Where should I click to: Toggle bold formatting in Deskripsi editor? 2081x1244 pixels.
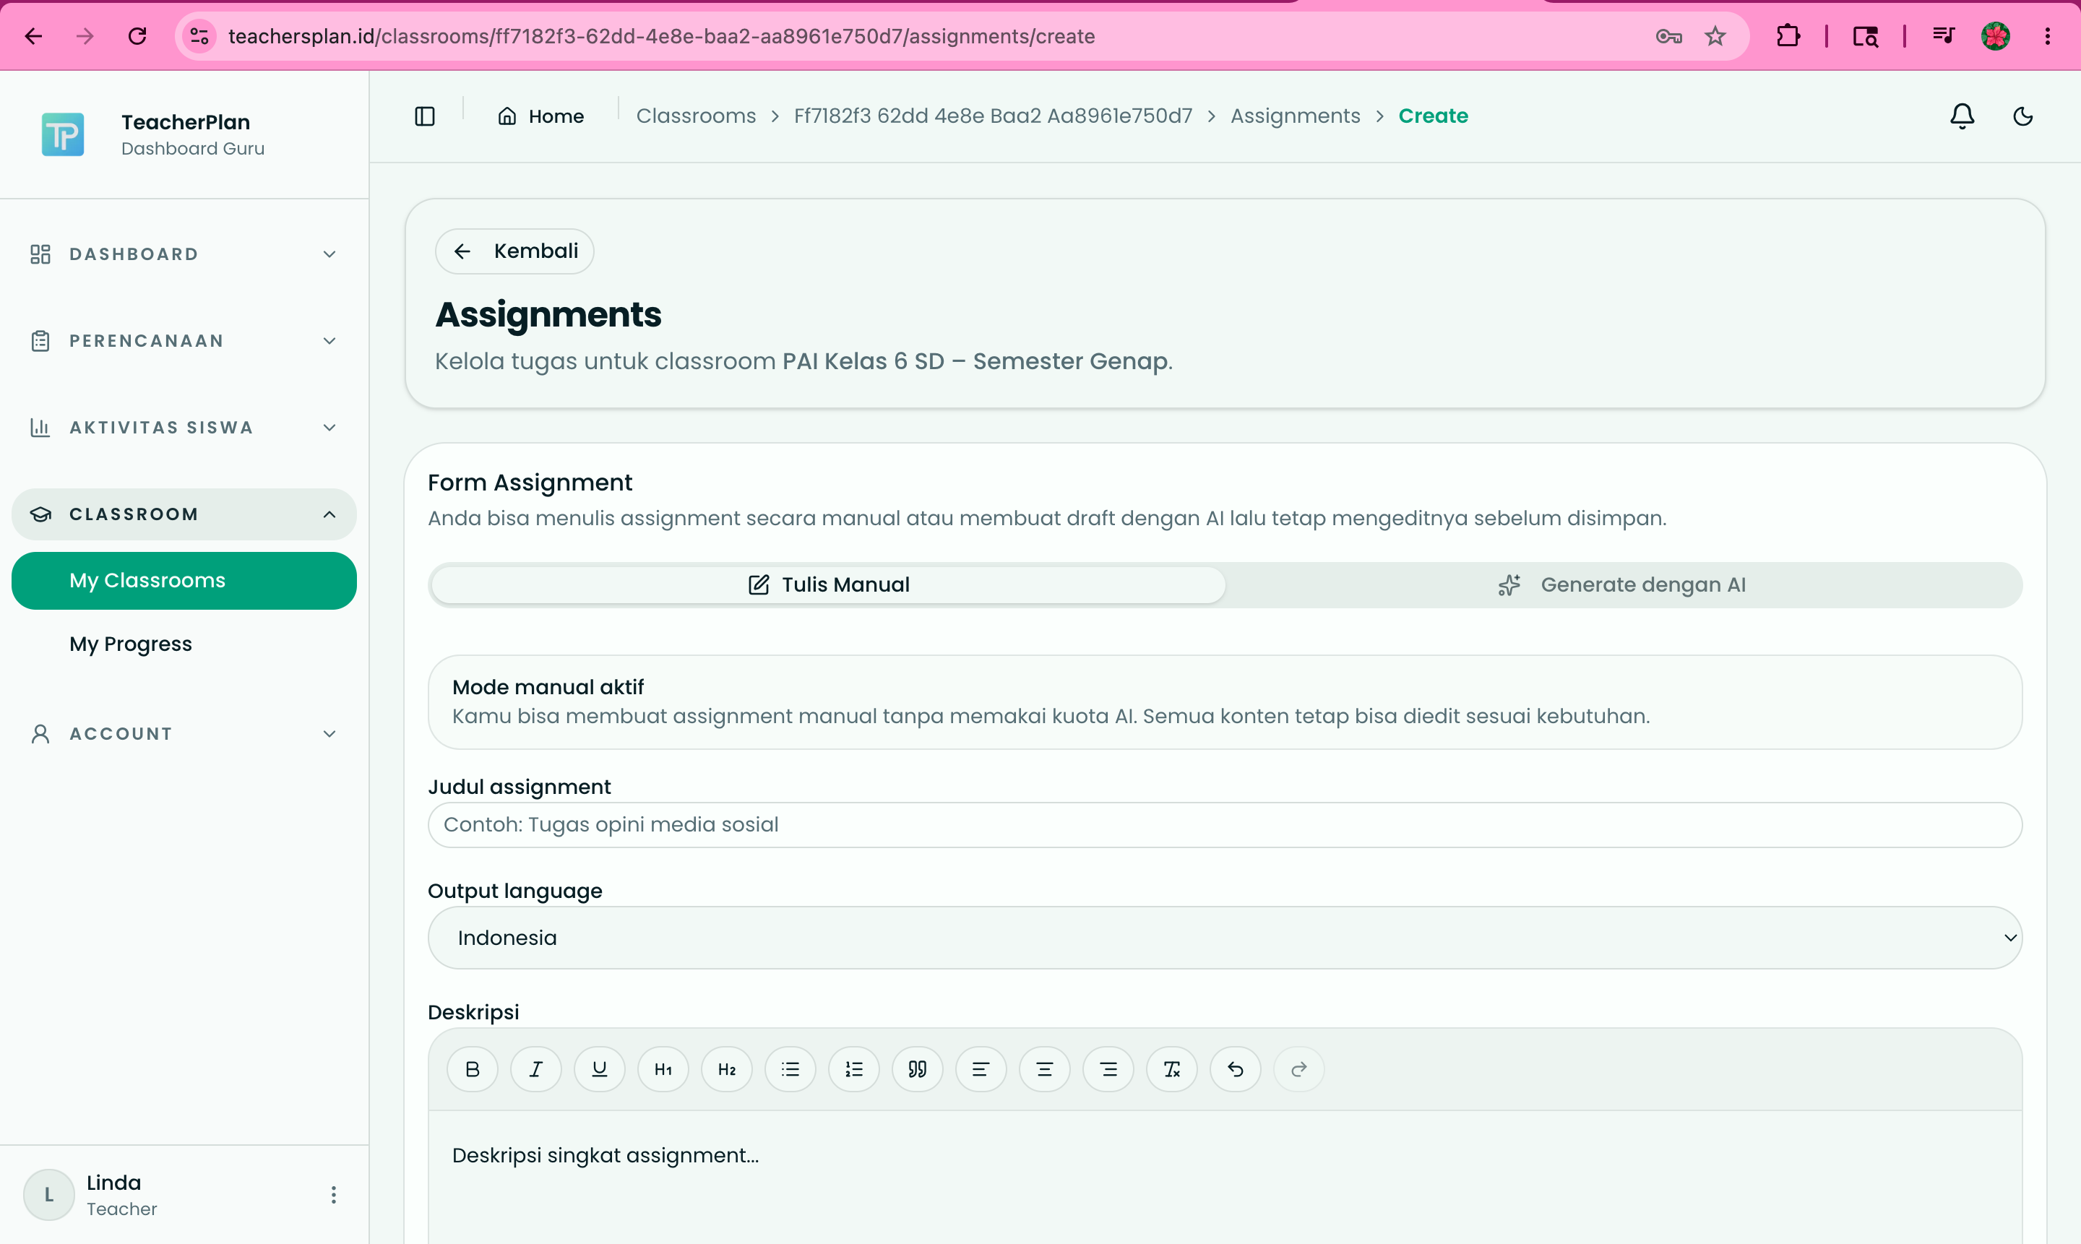[472, 1068]
